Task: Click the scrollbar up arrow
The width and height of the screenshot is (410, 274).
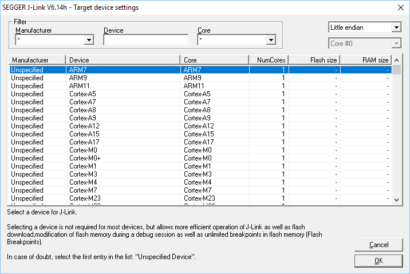Action: coord(396,60)
